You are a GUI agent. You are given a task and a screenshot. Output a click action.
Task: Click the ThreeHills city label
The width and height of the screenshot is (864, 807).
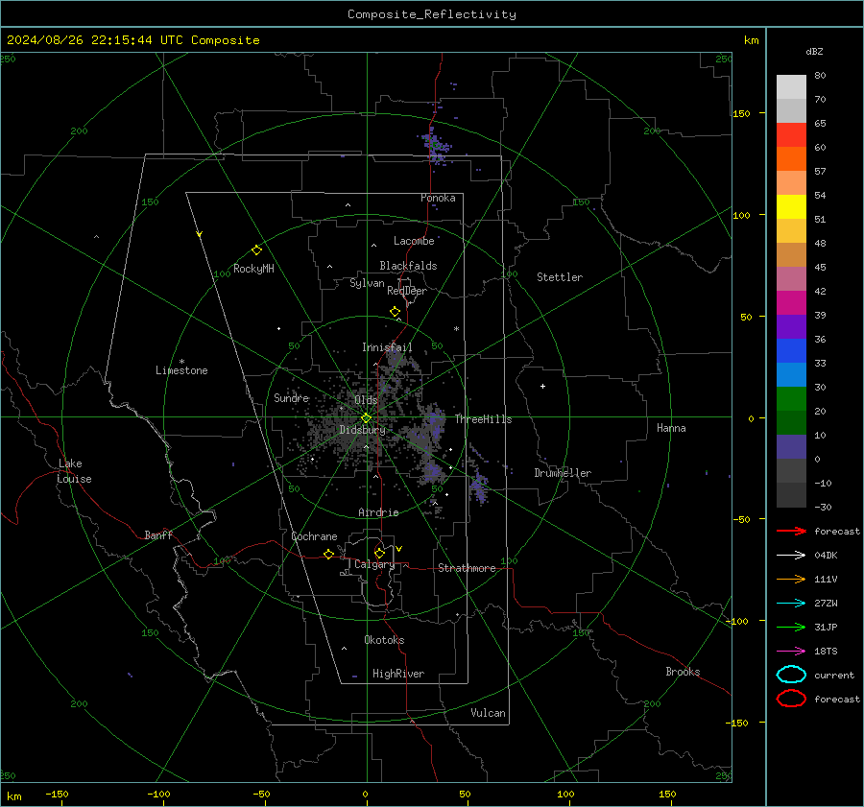pyautogui.click(x=483, y=419)
